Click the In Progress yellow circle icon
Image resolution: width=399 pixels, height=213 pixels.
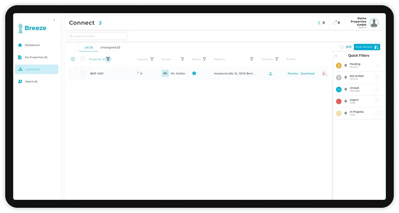coord(339,113)
